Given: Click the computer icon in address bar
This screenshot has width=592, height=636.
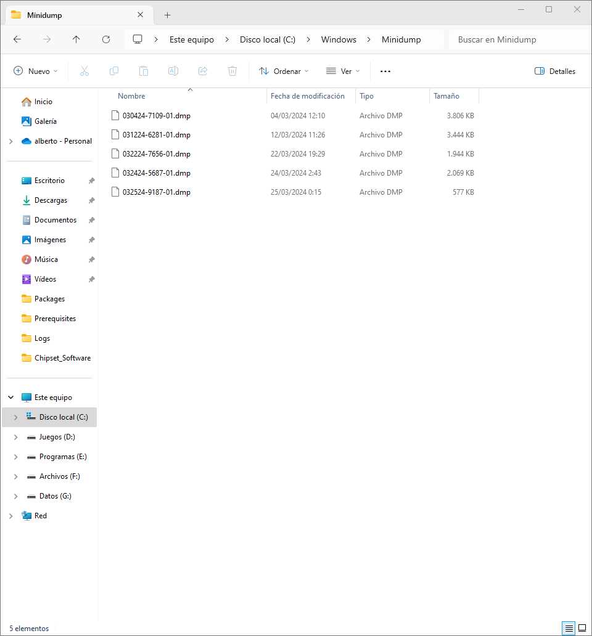Looking at the screenshot, I should [x=138, y=39].
